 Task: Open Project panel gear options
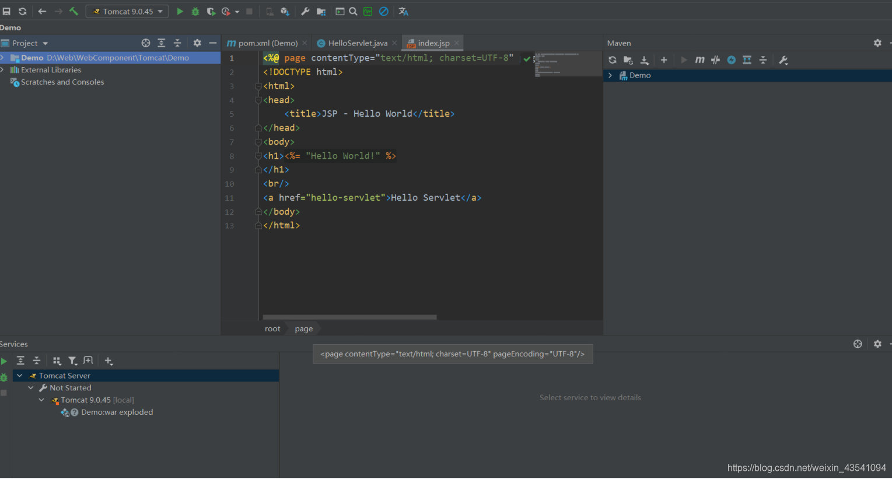click(197, 43)
